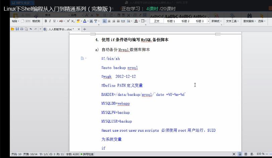The width and height of the screenshot is (272, 158).
Task: Toggle spell check (拼写检查) in status bar
Action: point(87,154)
